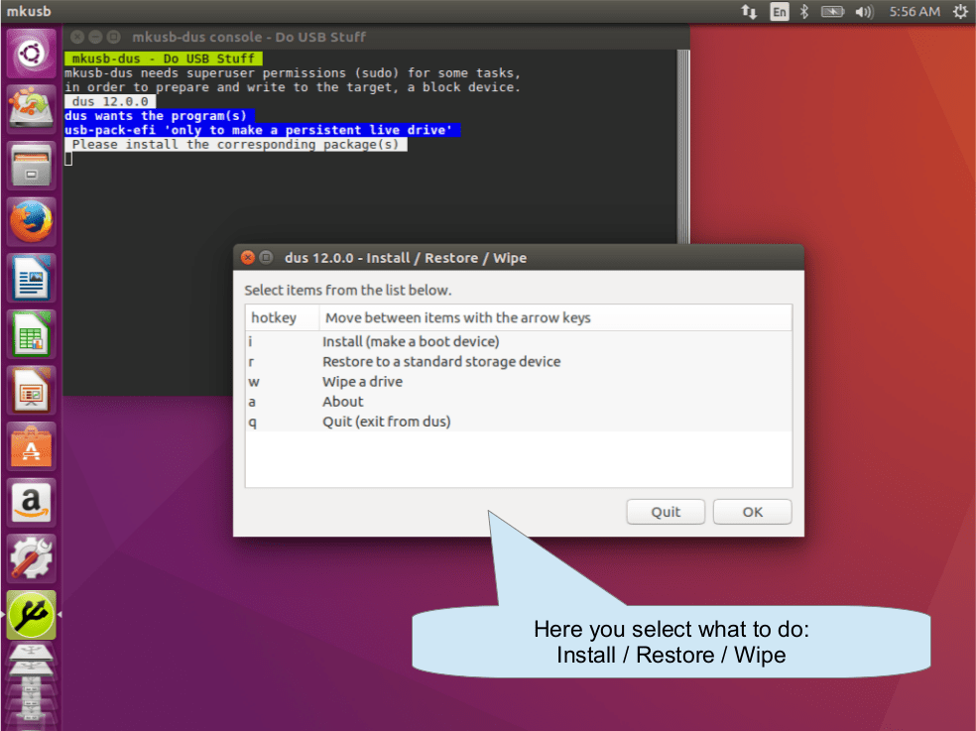
Task: Open System Settings from the dock
Action: click(x=31, y=557)
